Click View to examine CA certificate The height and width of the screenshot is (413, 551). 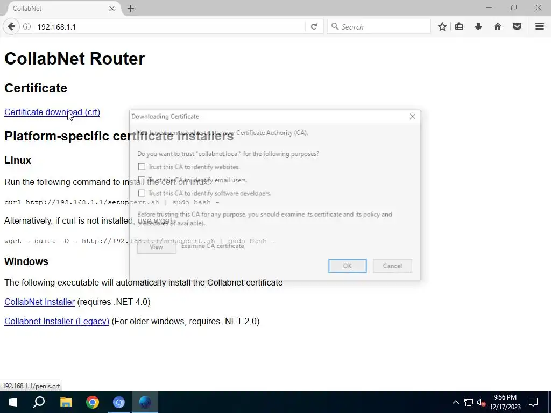157,247
